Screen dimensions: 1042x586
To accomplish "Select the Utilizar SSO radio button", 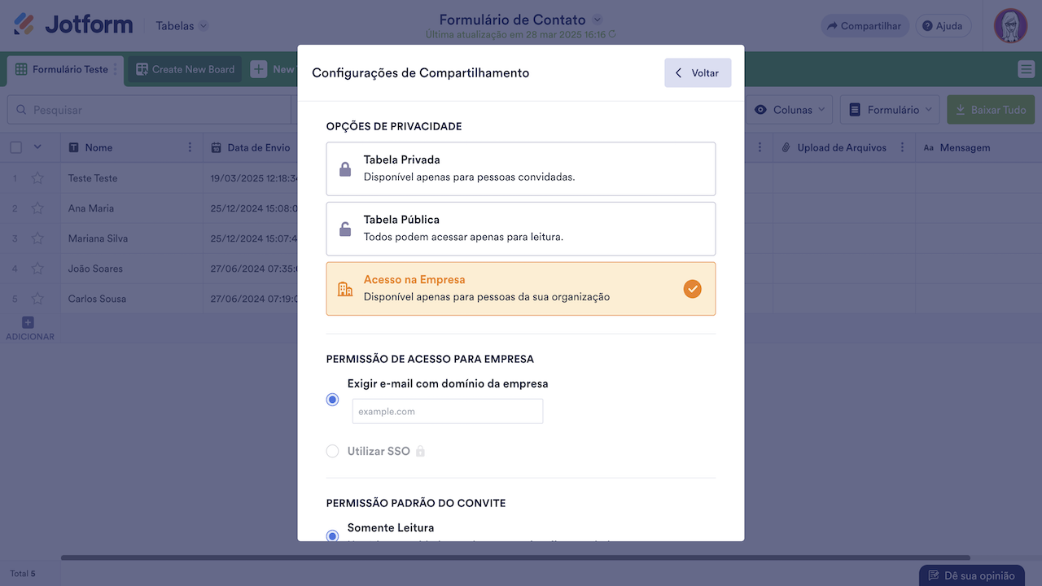I will 332,451.
